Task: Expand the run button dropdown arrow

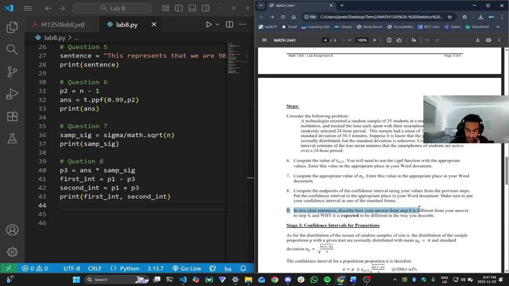Action: (218, 25)
